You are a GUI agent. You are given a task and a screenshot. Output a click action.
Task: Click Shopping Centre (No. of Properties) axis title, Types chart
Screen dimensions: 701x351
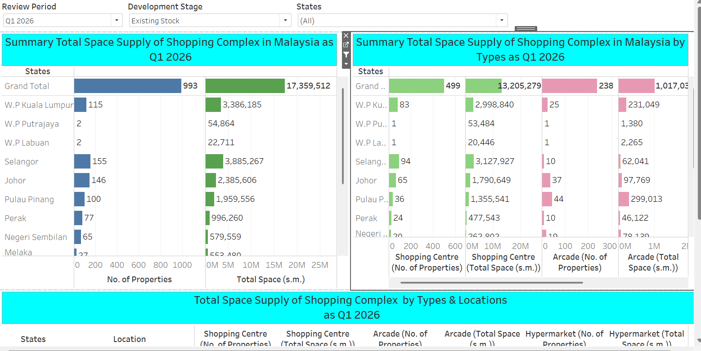[427, 262]
